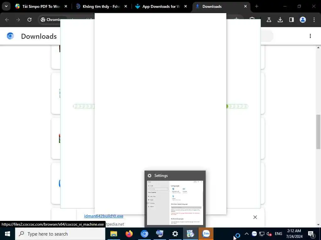Open idman642build10.exe download link
Viewport: 321px width, 240px height.
pos(103,216)
